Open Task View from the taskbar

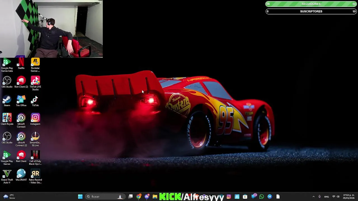[x=131, y=197]
